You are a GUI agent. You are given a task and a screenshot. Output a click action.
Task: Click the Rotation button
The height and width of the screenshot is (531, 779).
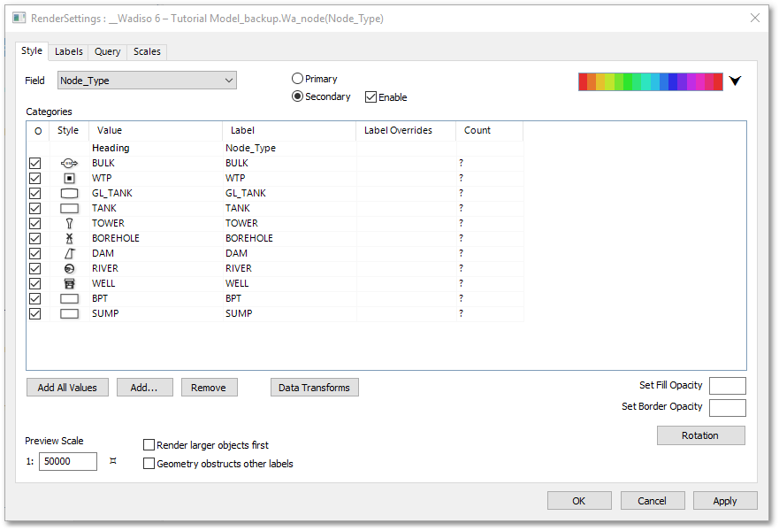point(700,435)
